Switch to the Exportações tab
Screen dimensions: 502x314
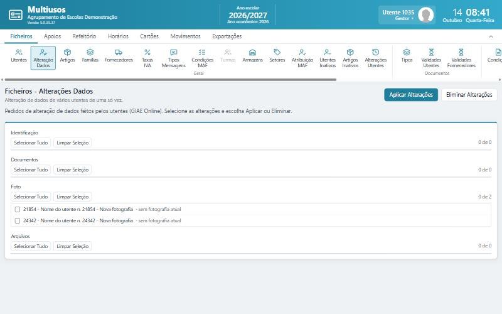pos(227,36)
